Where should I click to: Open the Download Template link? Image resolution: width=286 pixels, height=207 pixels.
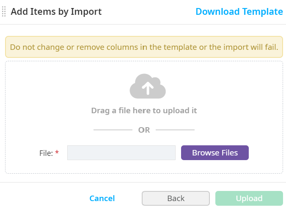pyautogui.click(x=239, y=11)
